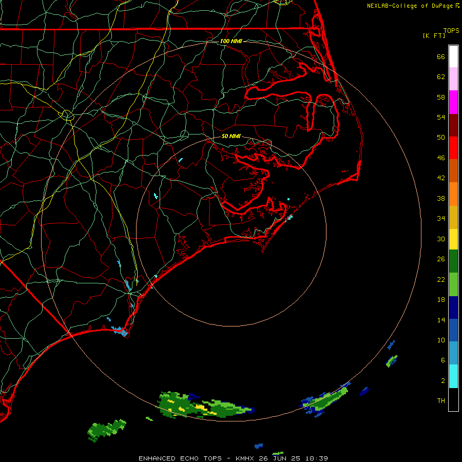This screenshot has width=462, height=462.
Task: Click the TOPS legend title
Action: coord(451,31)
